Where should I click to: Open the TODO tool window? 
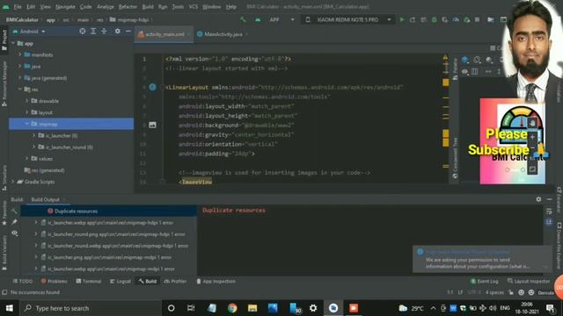tap(22, 281)
